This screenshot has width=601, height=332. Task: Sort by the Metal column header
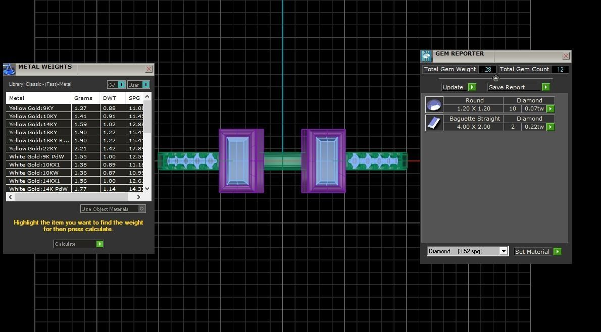click(39, 98)
